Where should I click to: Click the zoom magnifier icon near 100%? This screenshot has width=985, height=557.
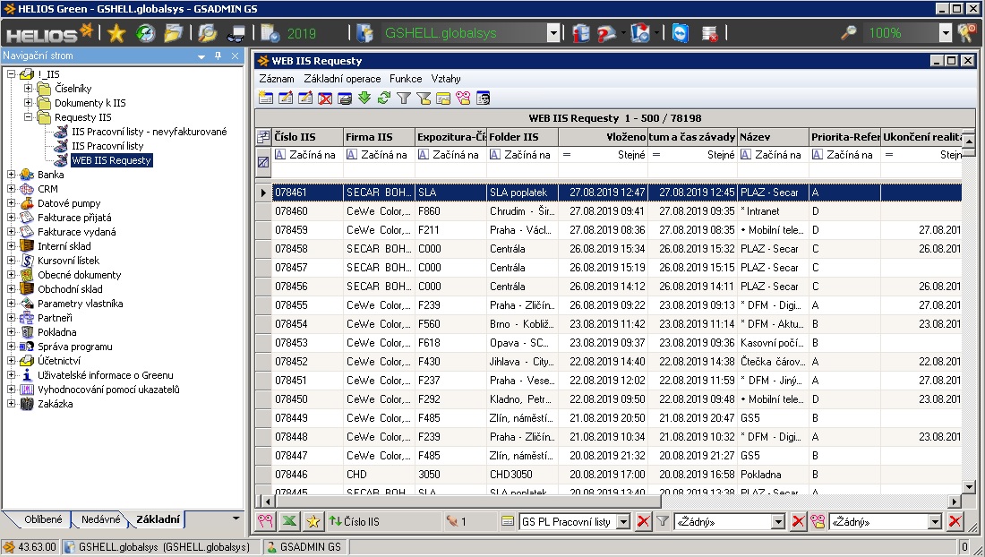[849, 33]
